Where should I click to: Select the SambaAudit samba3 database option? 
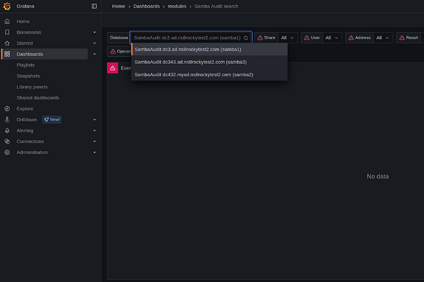(190, 61)
